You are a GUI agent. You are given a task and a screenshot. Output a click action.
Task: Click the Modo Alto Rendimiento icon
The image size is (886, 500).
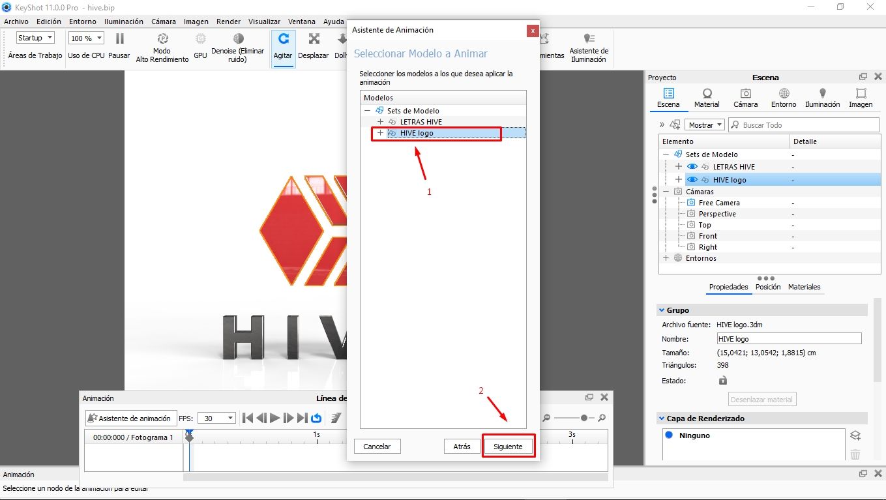click(x=162, y=38)
